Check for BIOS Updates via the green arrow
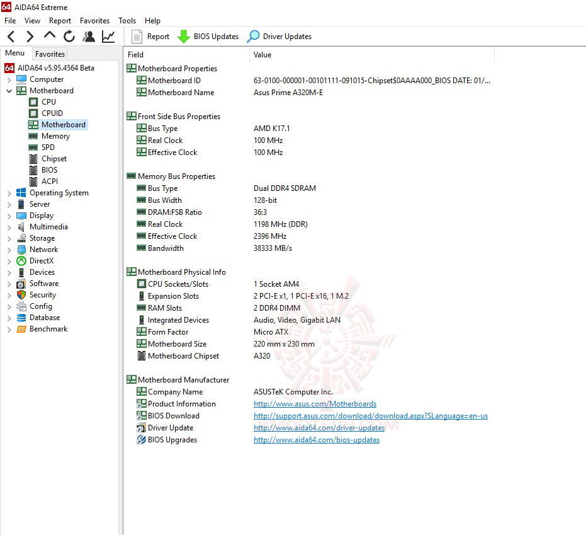Screen dimensions: 586x535 (208, 37)
